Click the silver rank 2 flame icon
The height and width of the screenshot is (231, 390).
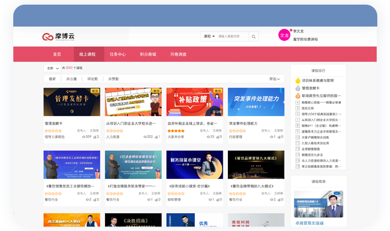click(x=298, y=88)
